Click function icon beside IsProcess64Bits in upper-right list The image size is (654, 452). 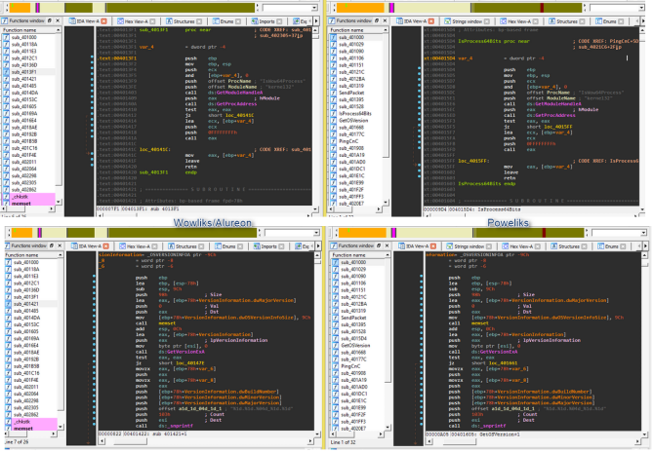[x=334, y=114]
